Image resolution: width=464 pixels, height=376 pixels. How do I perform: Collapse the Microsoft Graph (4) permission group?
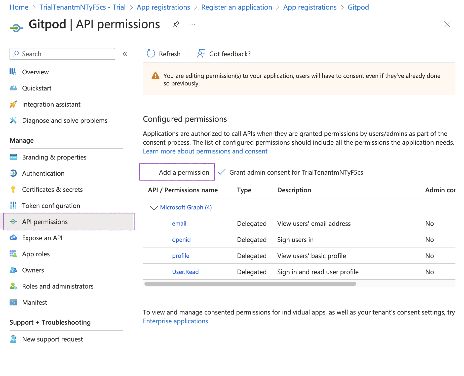154,207
